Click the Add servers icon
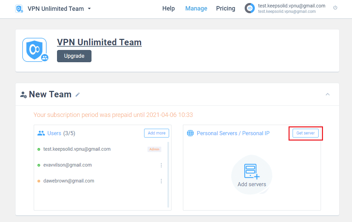352x222 pixels. pyautogui.click(x=252, y=171)
